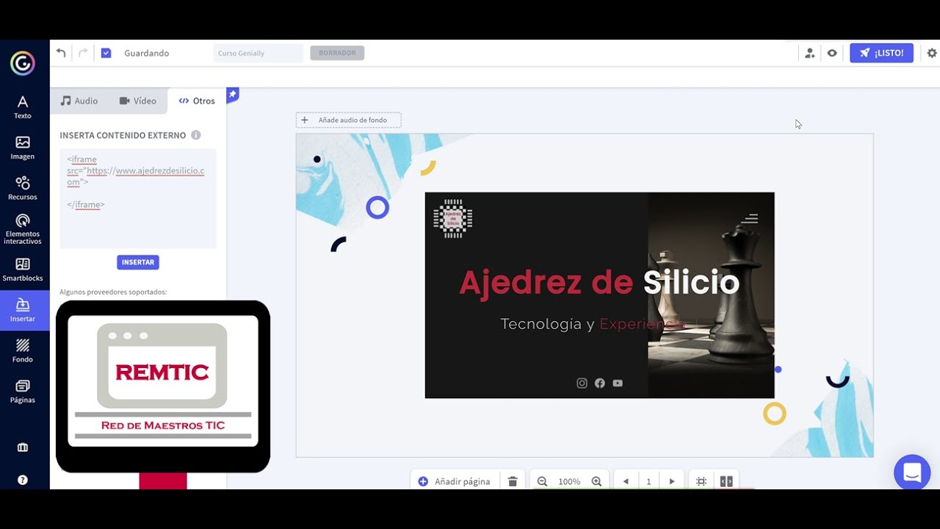
Task: Redo the last action
Action: (x=83, y=53)
